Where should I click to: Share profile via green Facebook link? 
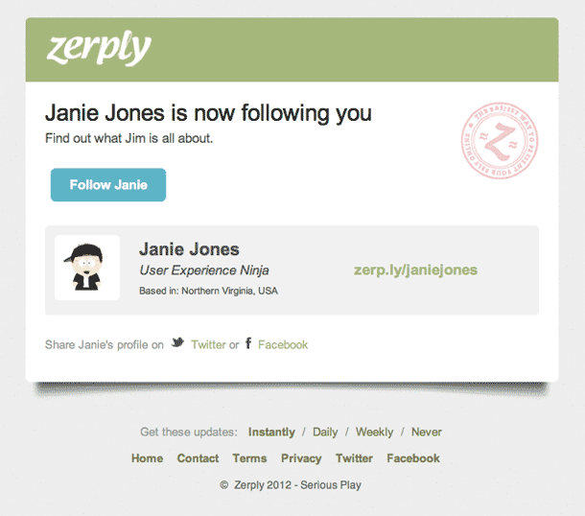pos(283,344)
